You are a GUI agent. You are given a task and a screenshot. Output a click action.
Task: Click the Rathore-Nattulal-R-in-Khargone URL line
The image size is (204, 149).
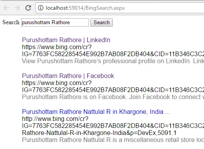[99, 133]
